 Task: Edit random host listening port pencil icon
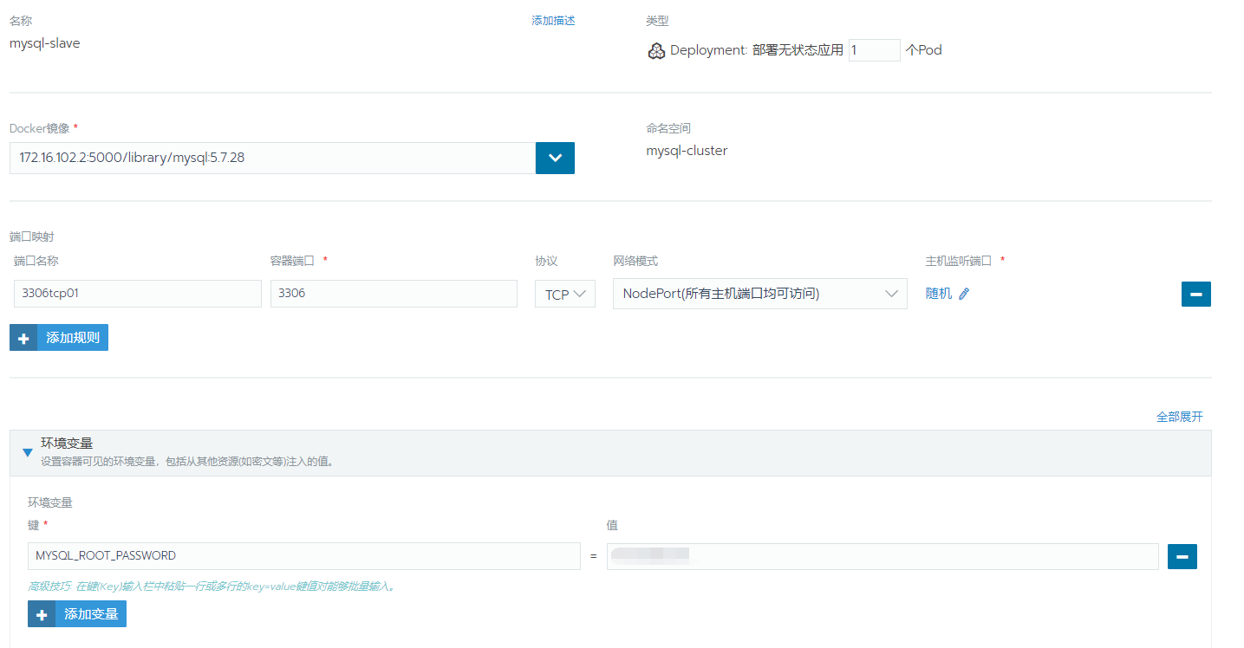point(964,294)
